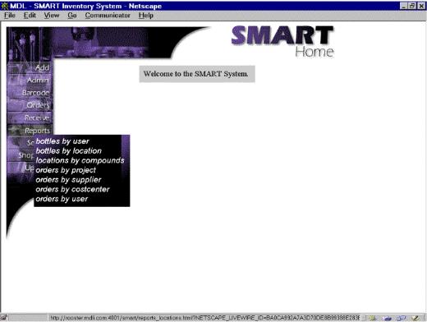This screenshot has height=322, width=427.
Task: Choose orders by costcenter report
Action: [72, 189]
